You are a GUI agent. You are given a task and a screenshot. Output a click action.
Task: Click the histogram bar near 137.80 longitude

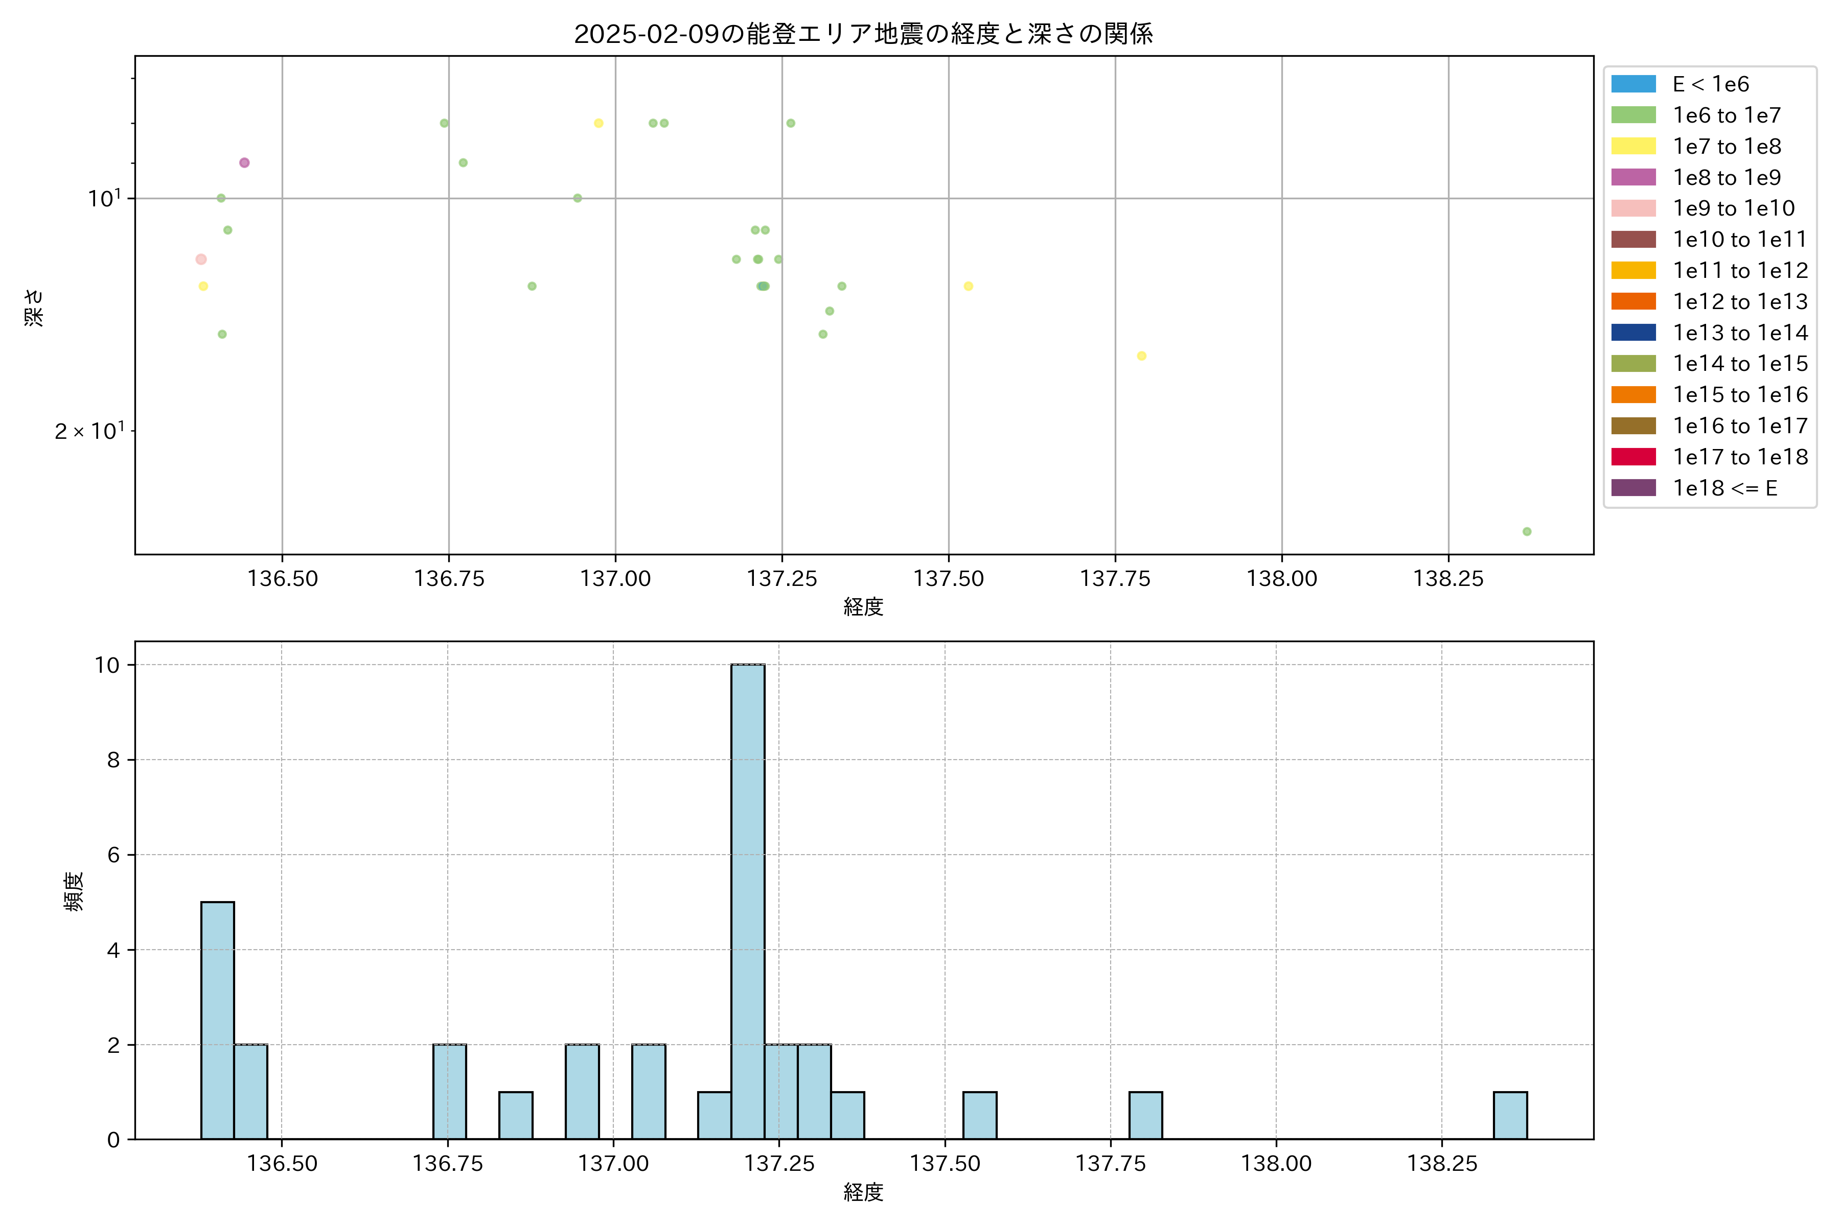click(x=1145, y=1115)
